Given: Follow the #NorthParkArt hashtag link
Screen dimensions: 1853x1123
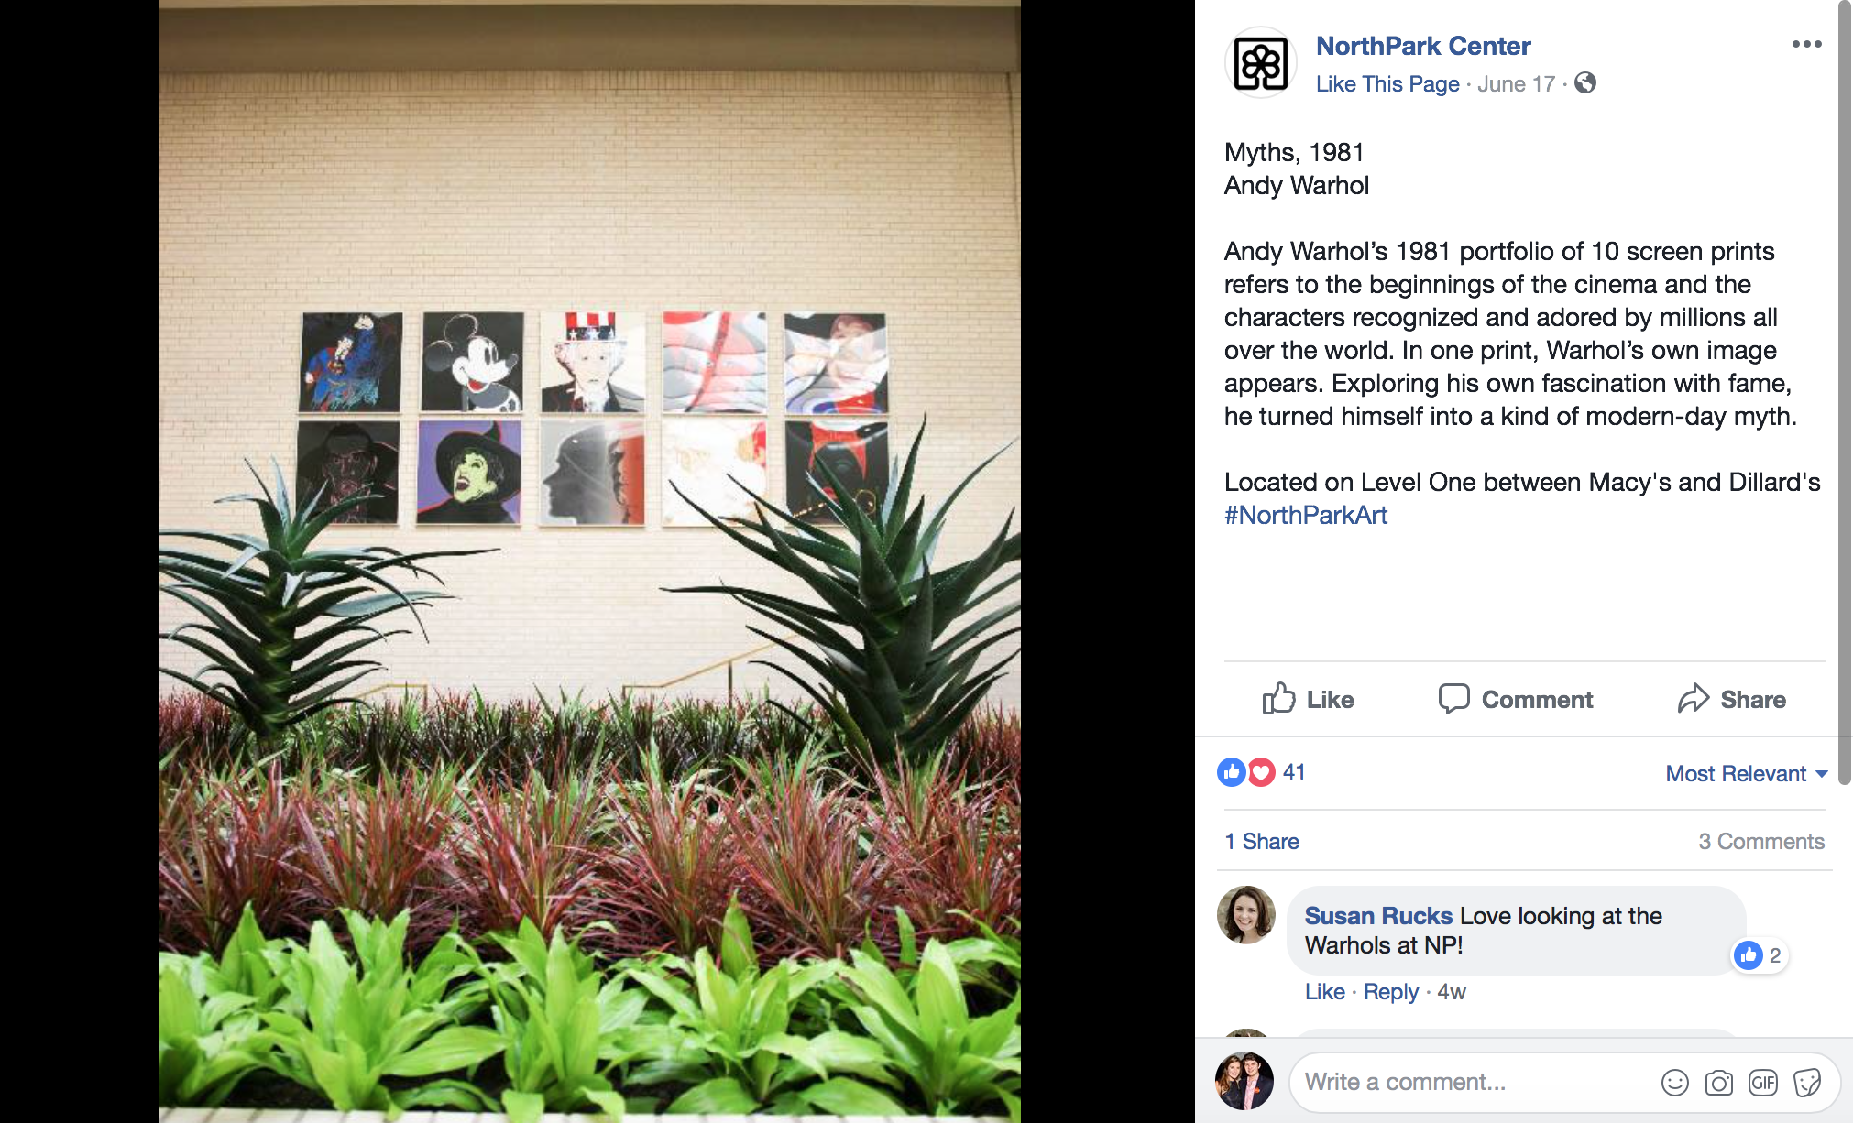Looking at the screenshot, I should [x=1306, y=516].
